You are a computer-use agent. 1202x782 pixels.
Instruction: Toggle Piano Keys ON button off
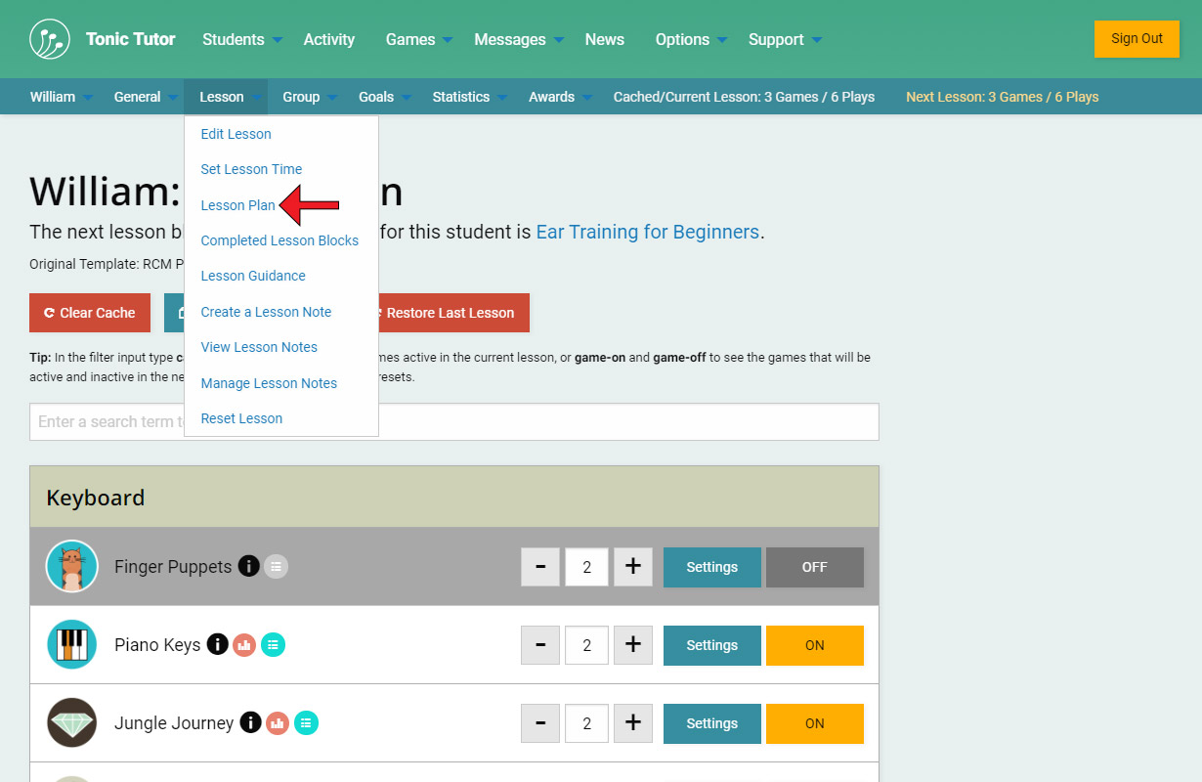coord(814,645)
